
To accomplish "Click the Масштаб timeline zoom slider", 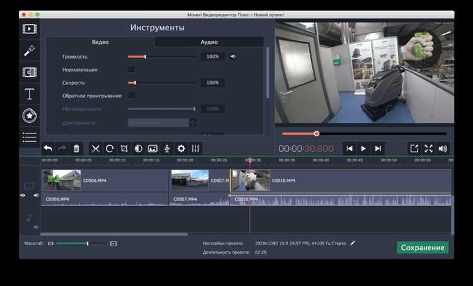I will (x=81, y=244).
